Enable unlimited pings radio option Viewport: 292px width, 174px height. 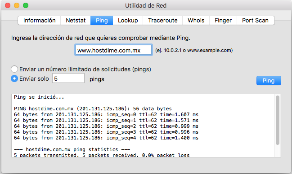pyautogui.click(x=14, y=69)
